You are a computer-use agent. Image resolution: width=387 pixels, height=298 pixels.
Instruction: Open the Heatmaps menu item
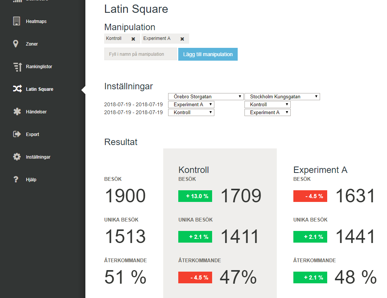tap(36, 21)
